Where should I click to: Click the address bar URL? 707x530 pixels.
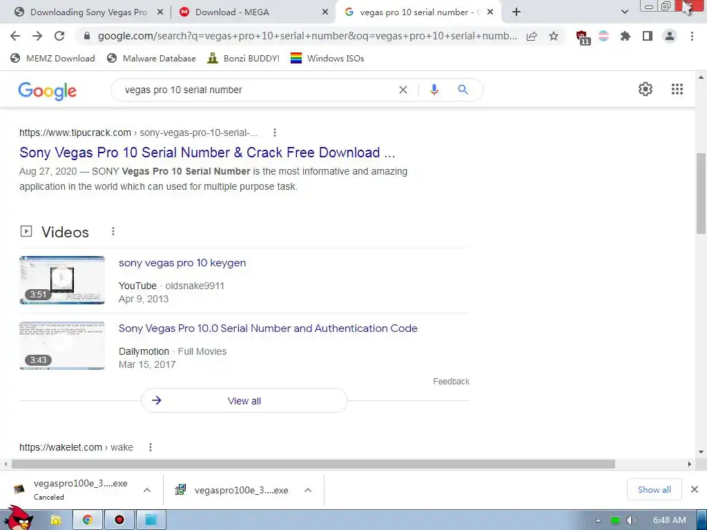[307, 36]
